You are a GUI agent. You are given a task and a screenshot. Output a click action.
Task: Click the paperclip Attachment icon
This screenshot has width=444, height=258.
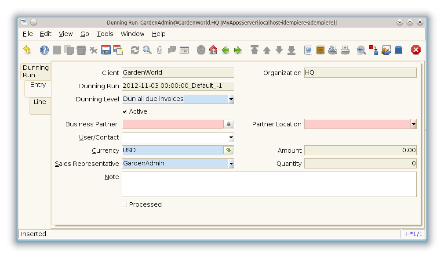(x=159, y=50)
